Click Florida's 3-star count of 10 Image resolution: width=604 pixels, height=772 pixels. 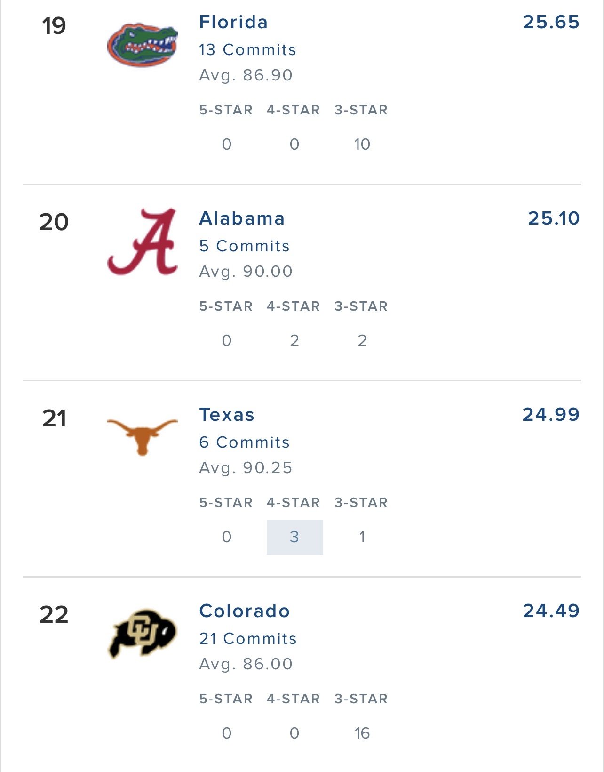click(362, 144)
